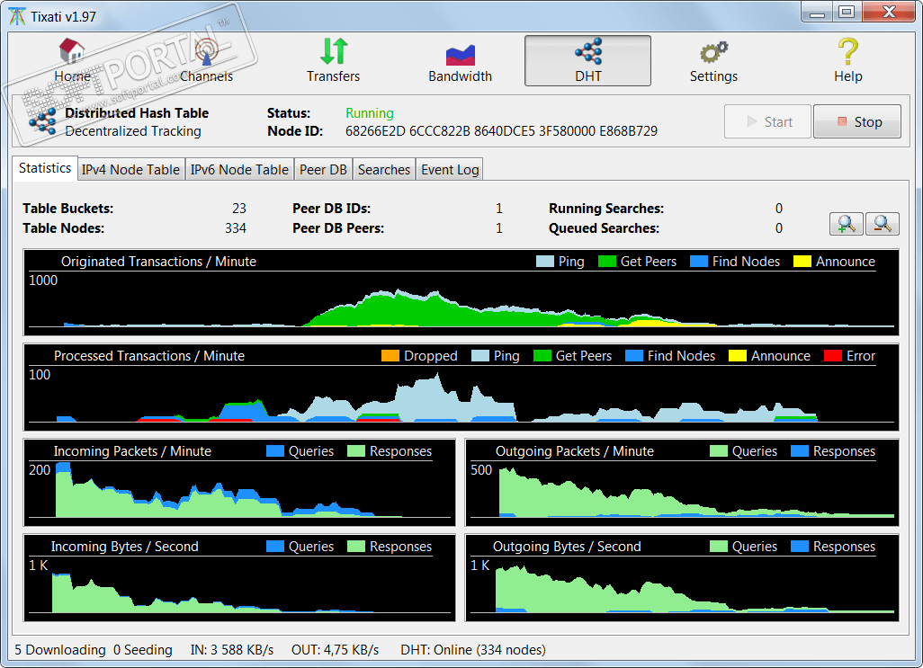Switch to the IPv4 Node Table tab

(x=130, y=169)
